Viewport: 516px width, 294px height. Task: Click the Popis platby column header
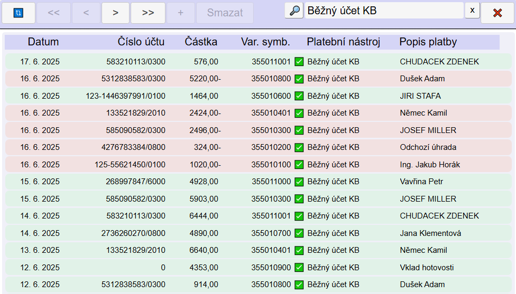(428, 42)
